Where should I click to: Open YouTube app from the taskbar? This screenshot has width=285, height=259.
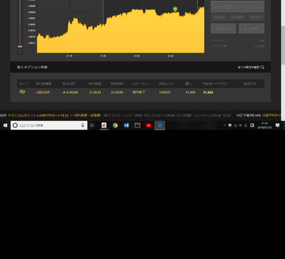pos(148,125)
